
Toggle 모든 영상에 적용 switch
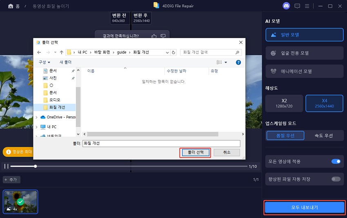pos(336,161)
